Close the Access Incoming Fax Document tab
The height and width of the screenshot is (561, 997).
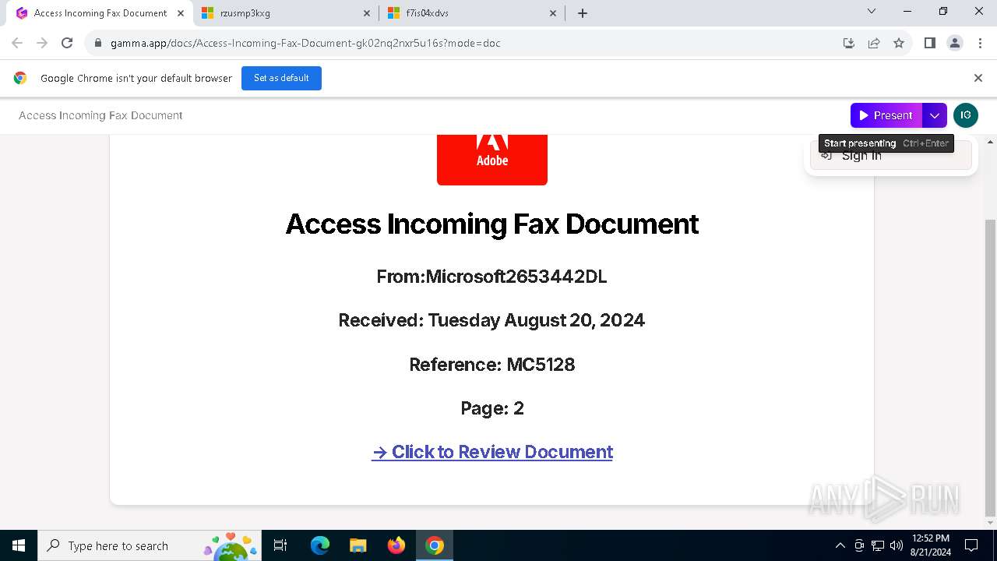click(x=180, y=13)
